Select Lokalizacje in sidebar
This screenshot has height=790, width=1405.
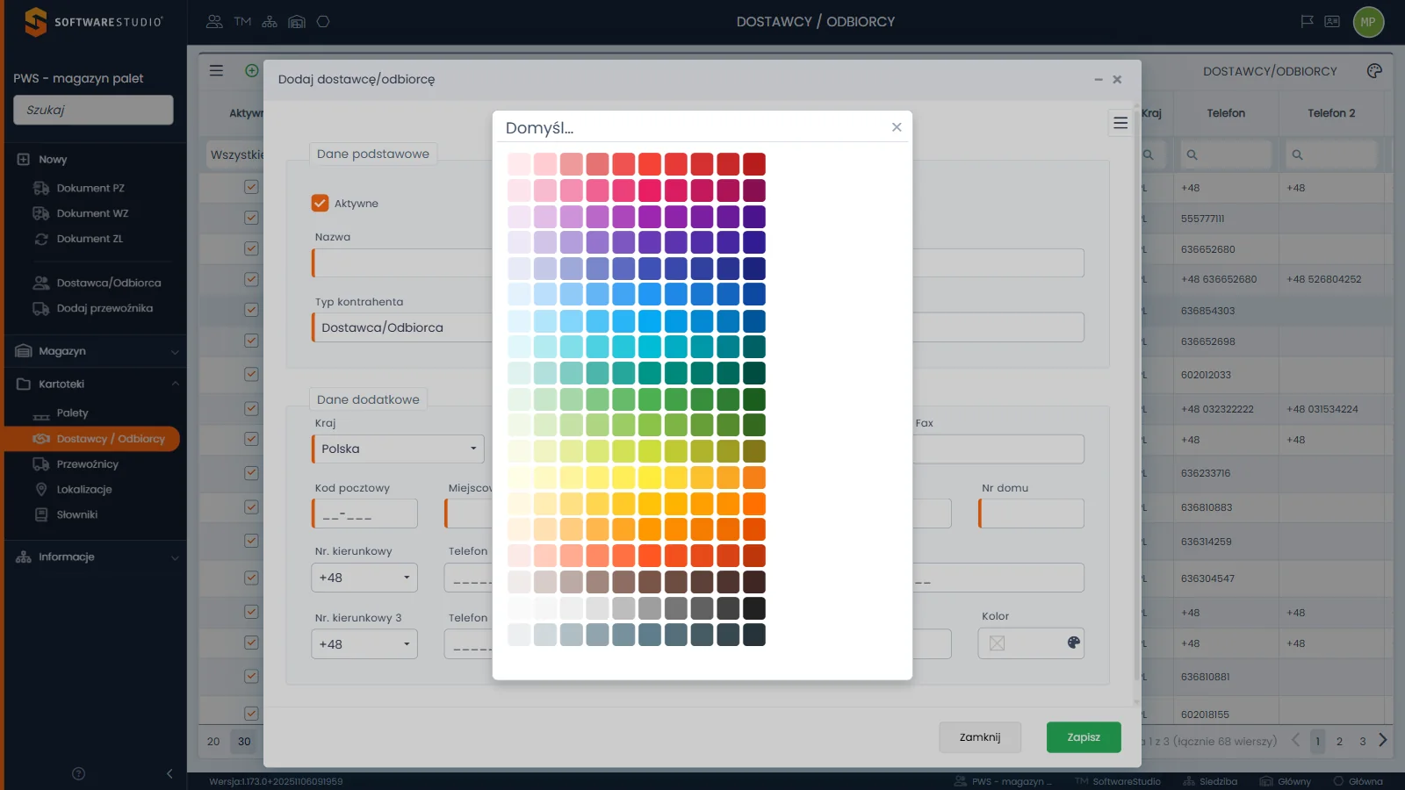pos(84,490)
